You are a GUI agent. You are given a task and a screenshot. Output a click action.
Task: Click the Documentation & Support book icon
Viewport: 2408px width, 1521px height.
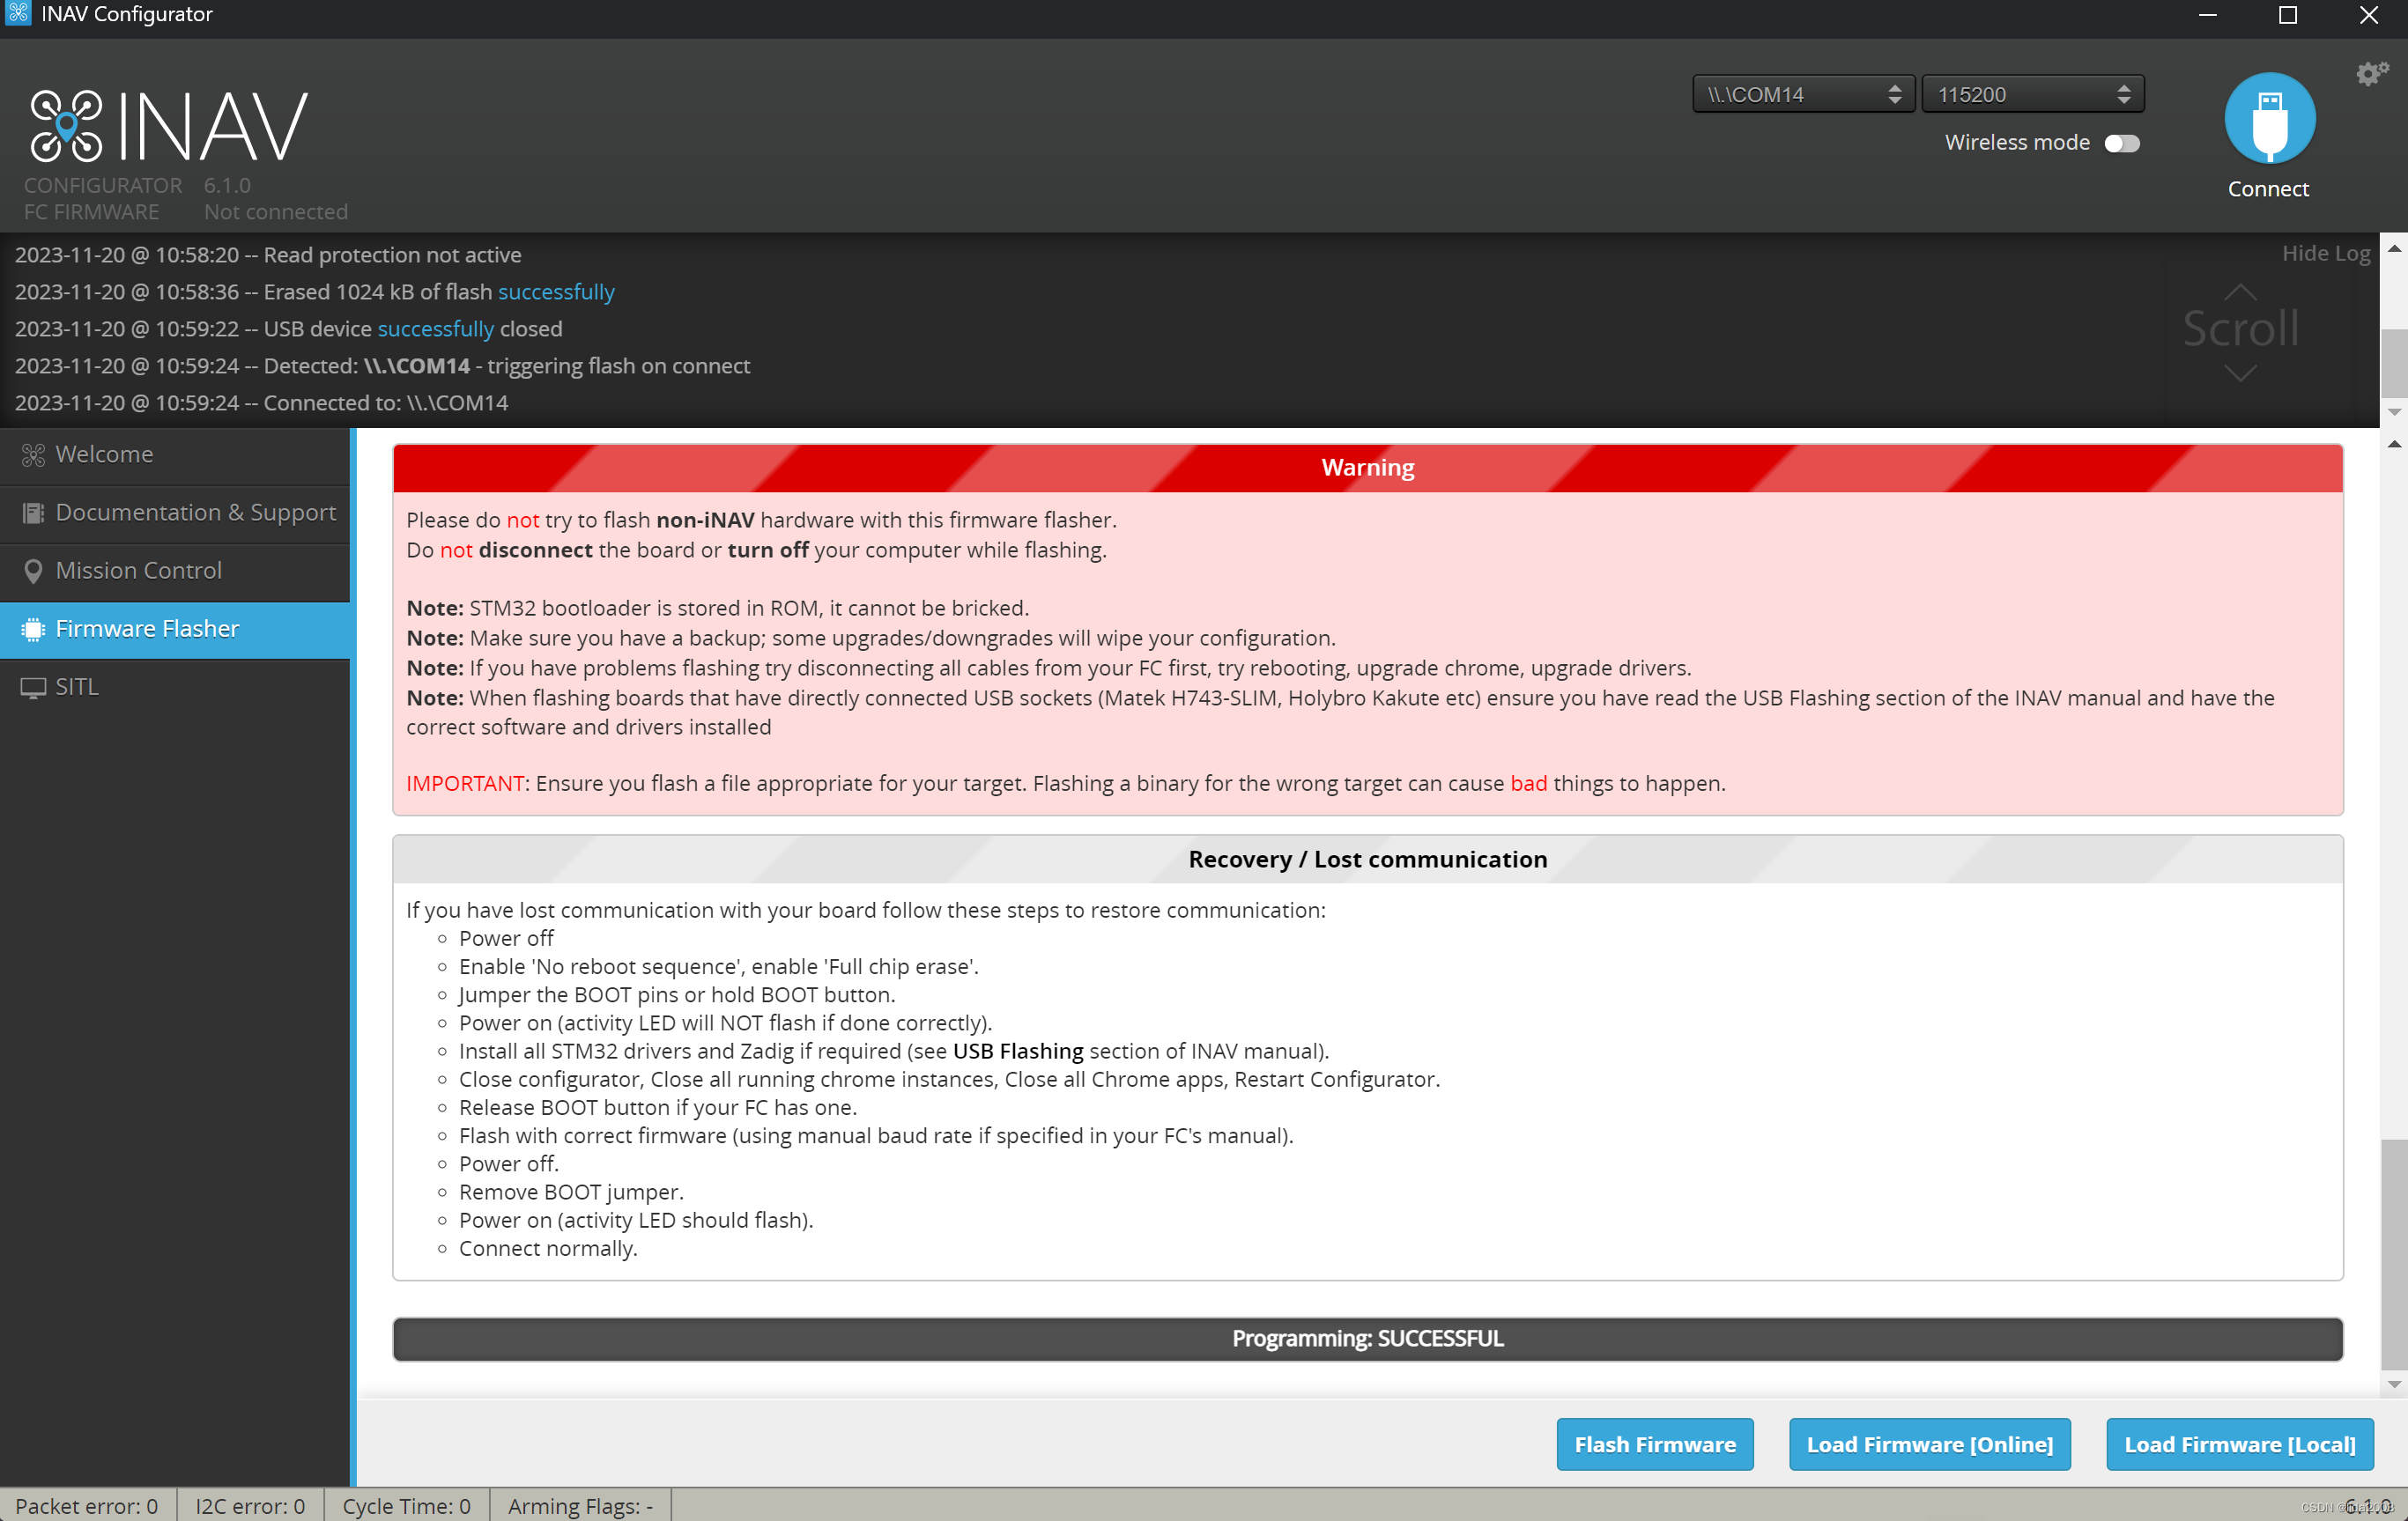(x=33, y=513)
